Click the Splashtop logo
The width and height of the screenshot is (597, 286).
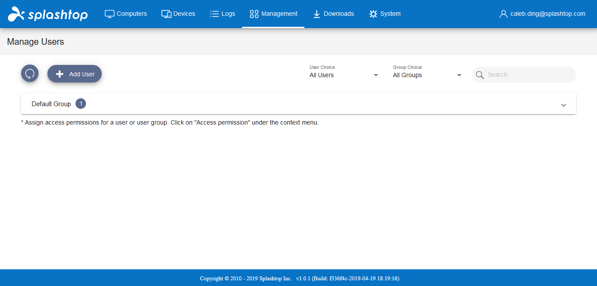(48, 14)
